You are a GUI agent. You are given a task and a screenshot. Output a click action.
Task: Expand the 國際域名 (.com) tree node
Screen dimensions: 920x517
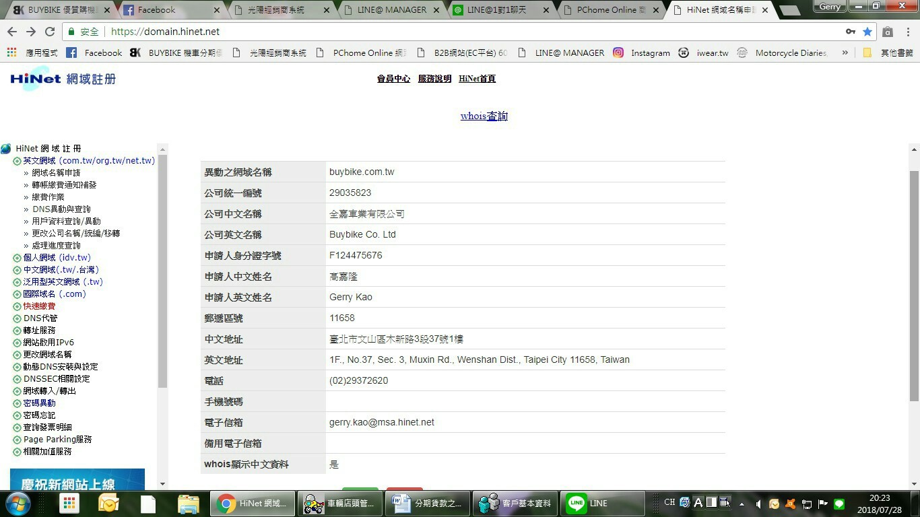coord(18,294)
